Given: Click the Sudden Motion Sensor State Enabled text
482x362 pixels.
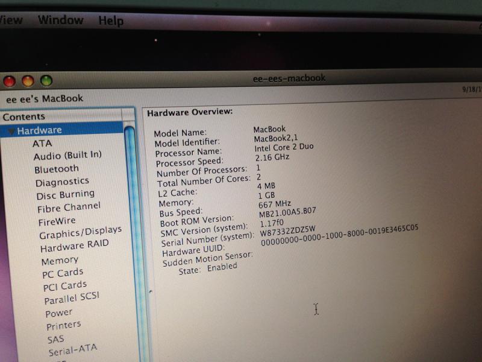Looking at the screenshot, I should click(208, 268).
